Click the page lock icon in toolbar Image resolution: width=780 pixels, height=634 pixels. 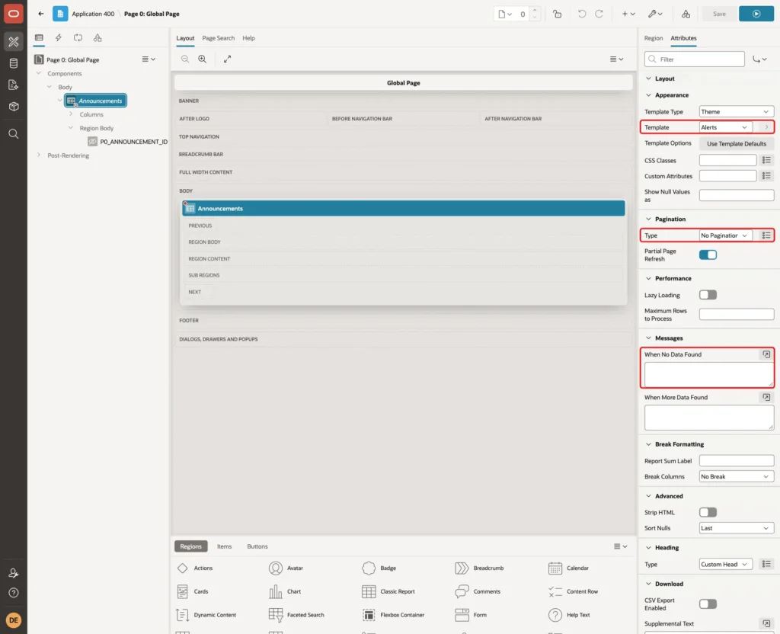pyautogui.click(x=557, y=14)
